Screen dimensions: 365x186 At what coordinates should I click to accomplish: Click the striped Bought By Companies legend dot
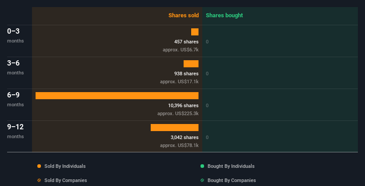click(202, 180)
